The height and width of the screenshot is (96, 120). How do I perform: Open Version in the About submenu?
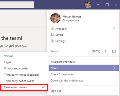pos(24,56)
